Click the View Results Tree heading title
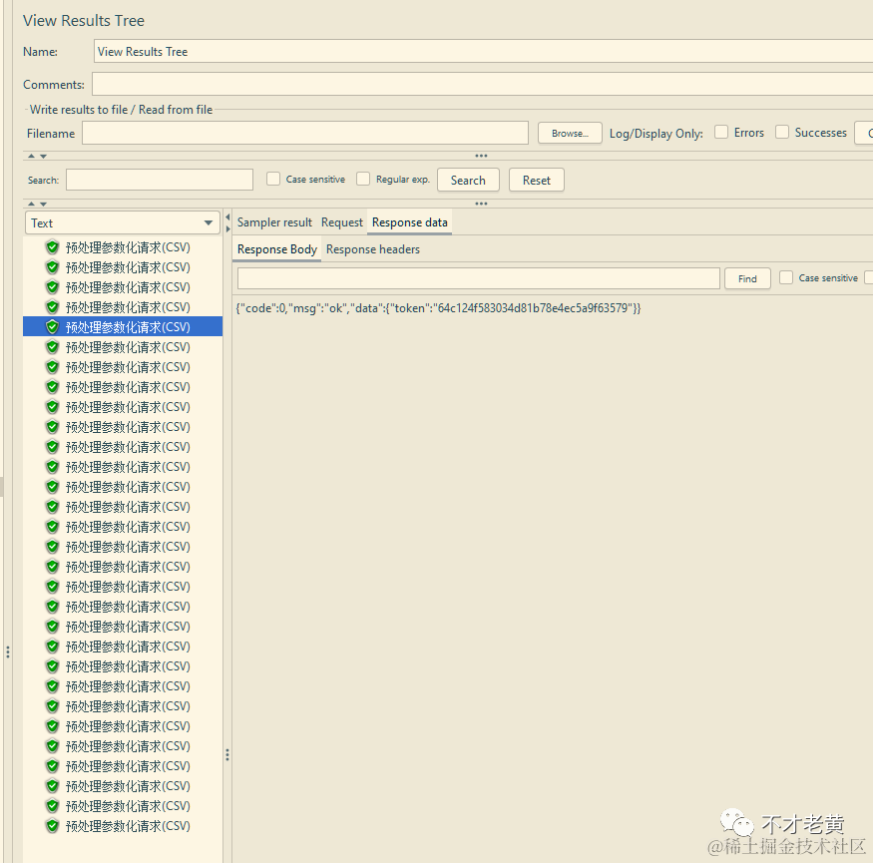 click(84, 21)
